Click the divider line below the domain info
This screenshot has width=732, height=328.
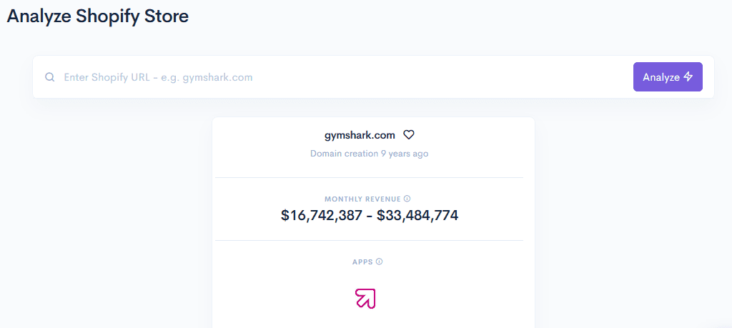[x=370, y=177]
